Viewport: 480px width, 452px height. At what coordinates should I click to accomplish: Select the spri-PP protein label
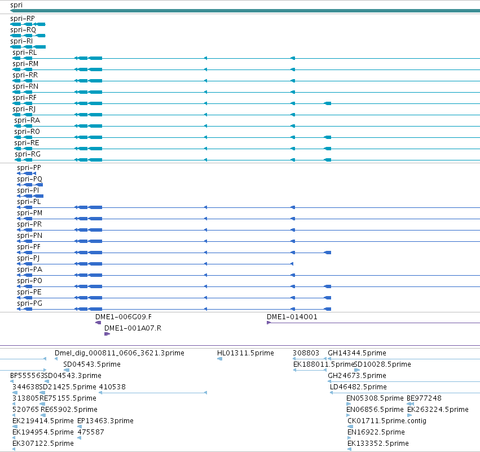point(29,168)
